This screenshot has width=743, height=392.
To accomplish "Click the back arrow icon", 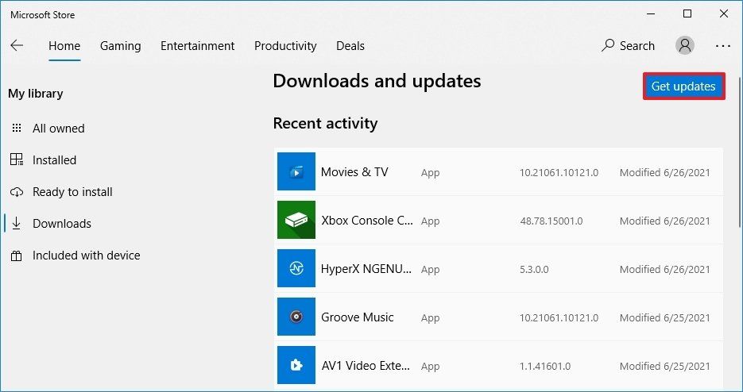I will click(x=17, y=45).
